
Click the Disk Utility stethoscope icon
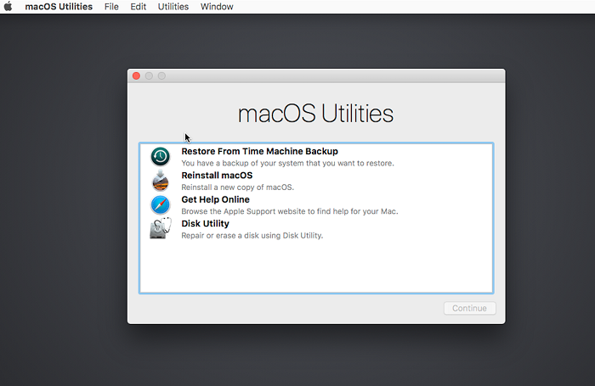(161, 228)
